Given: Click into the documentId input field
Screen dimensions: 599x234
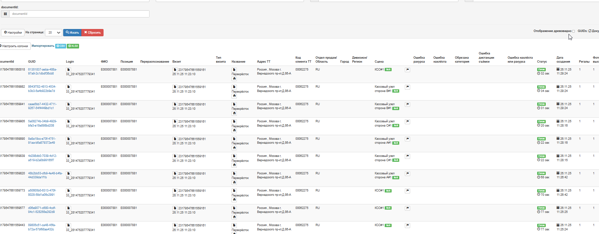Looking at the screenshot, I should click(x=79, y=14).
